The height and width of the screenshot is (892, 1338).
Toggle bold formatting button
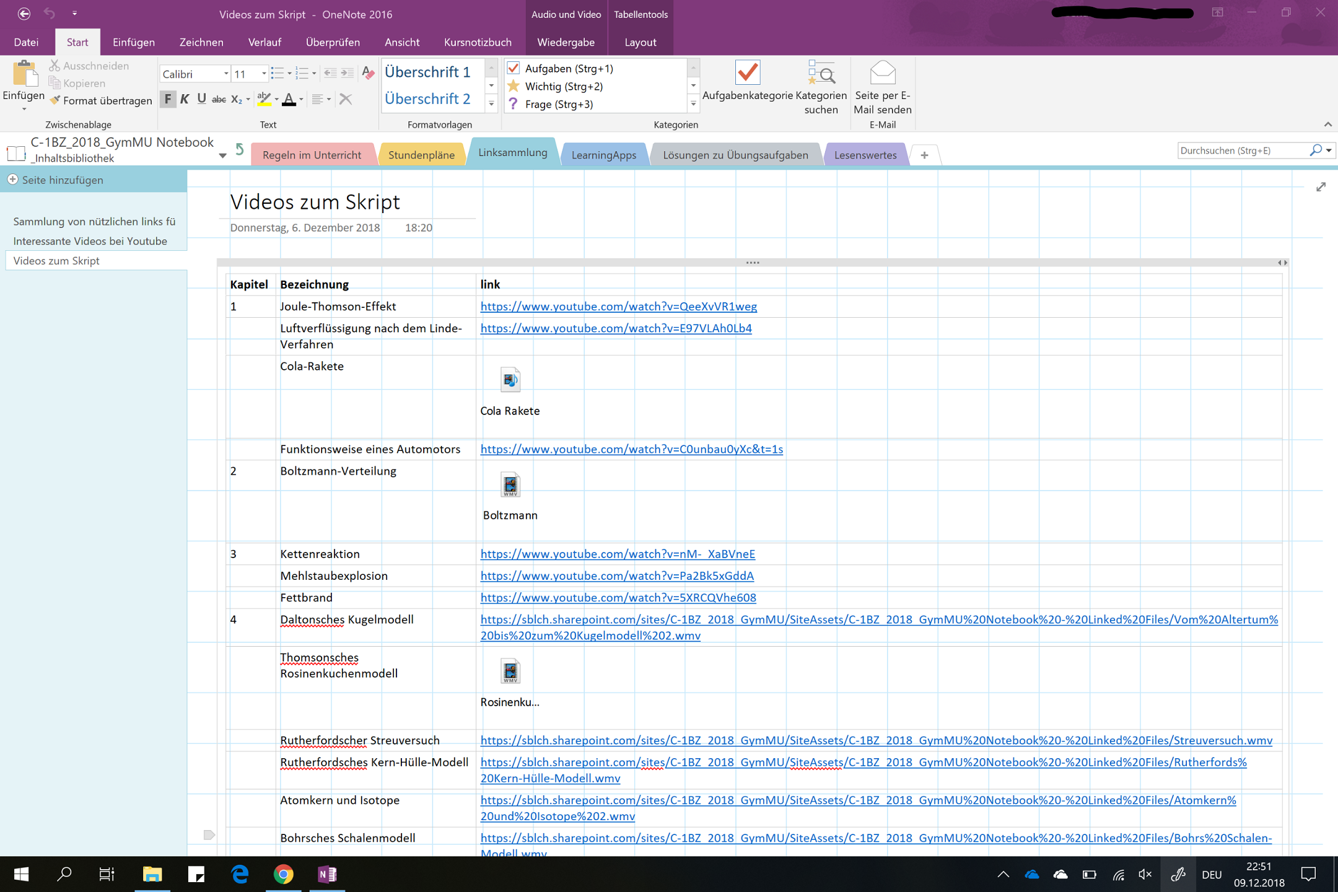click(x=167, y=99)
